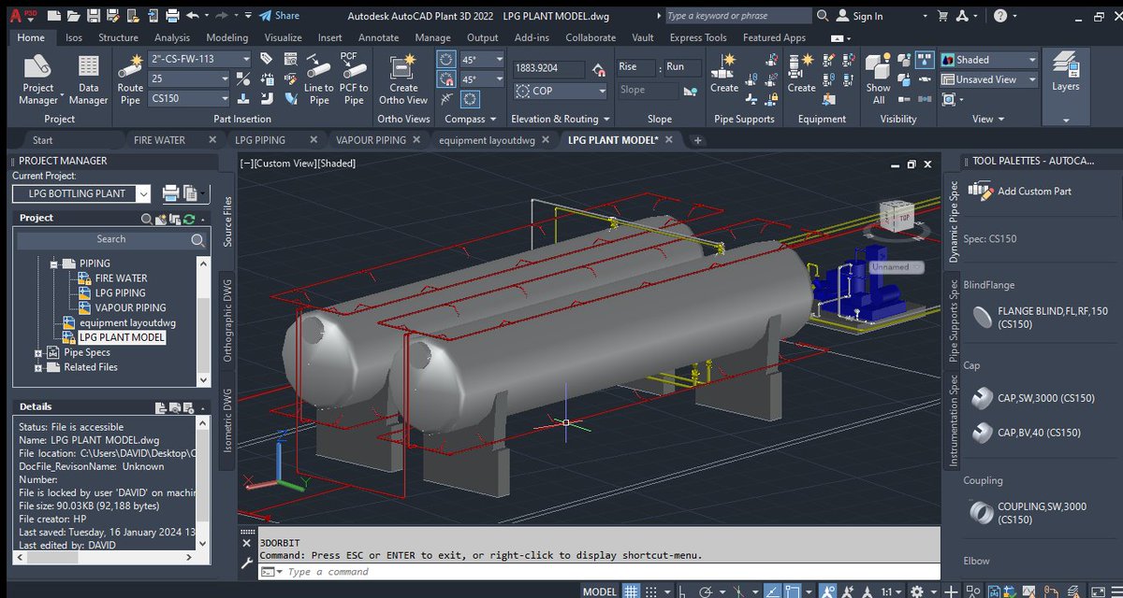
Task: Expand the Related Files tree node
Action: 38,368
